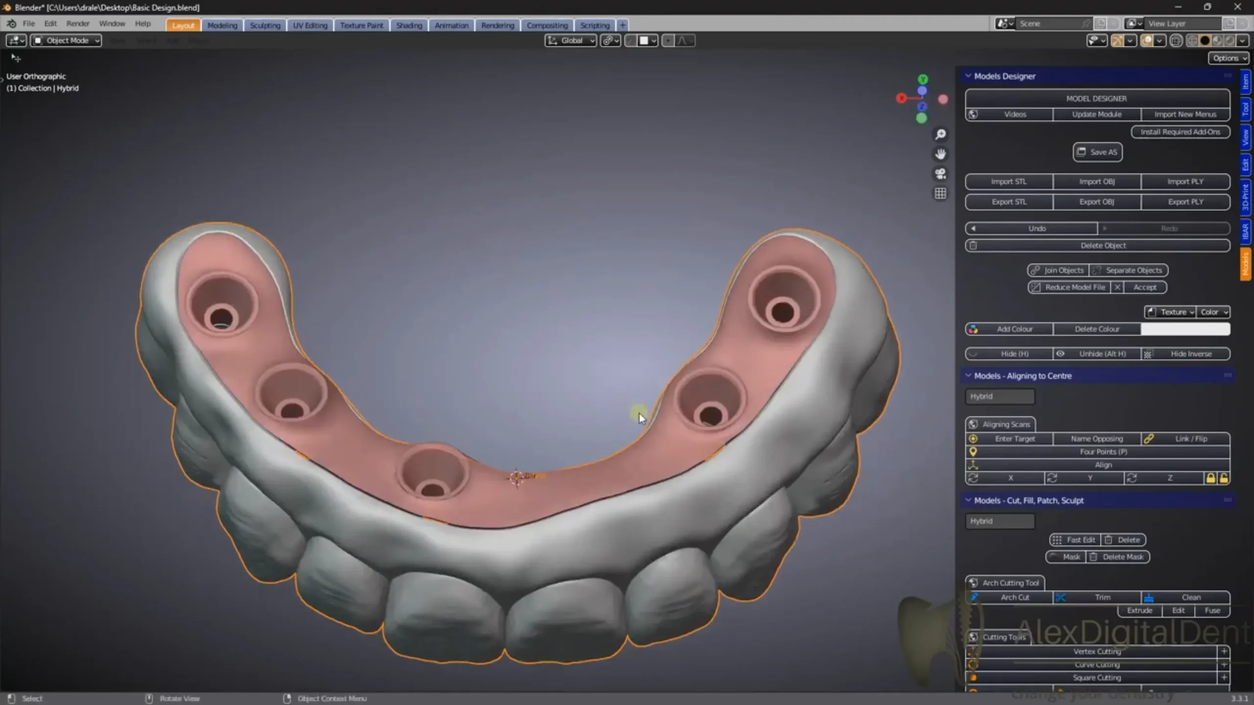Select solid viewport shading mode
Image resolution: width=1254 pixels, height=705 pixels.
pyautogui.click(x=1205, y=41)
